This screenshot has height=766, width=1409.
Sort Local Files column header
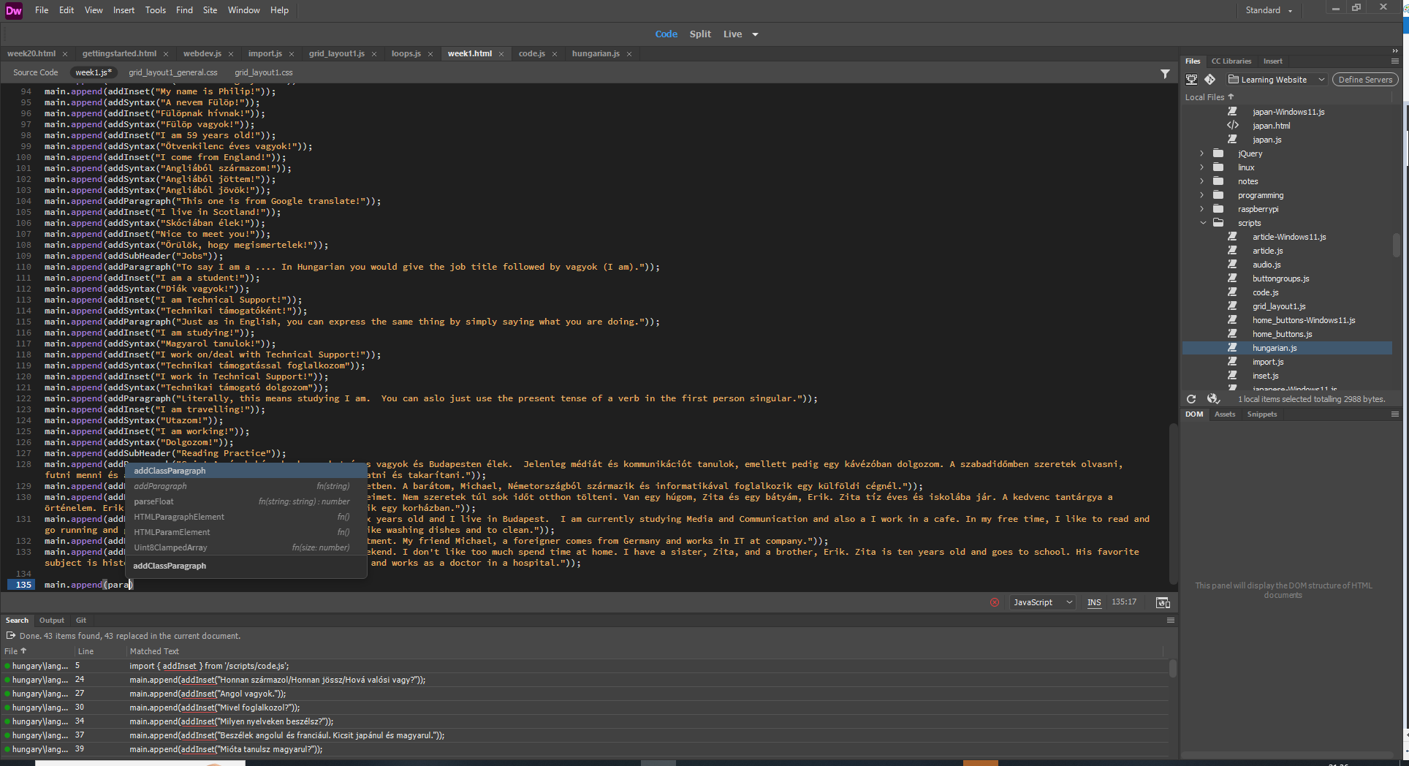tap(1209, 97)
